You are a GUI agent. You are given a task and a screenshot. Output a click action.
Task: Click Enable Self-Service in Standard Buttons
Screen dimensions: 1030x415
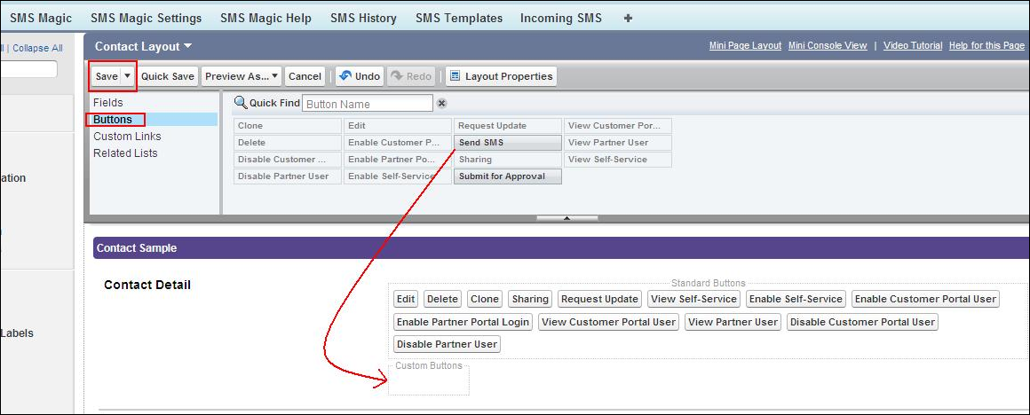point(796,299)
